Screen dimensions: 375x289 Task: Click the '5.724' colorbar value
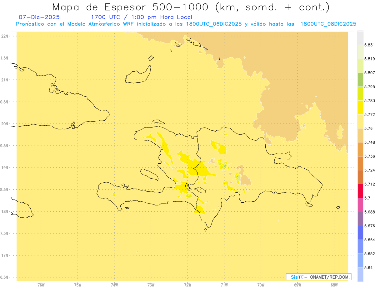(x=369, y=170)
